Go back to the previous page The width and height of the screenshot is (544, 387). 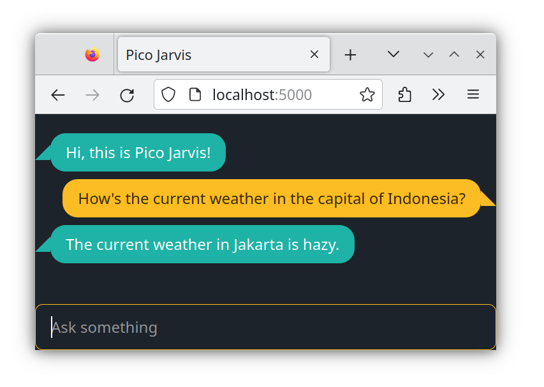pyautogui.click(x=58, y=94)
